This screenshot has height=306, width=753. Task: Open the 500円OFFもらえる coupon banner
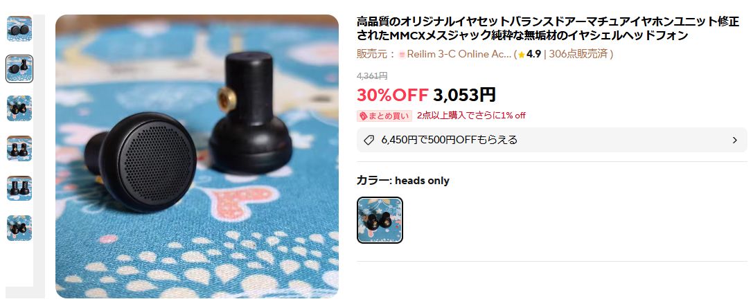(552, 140)
